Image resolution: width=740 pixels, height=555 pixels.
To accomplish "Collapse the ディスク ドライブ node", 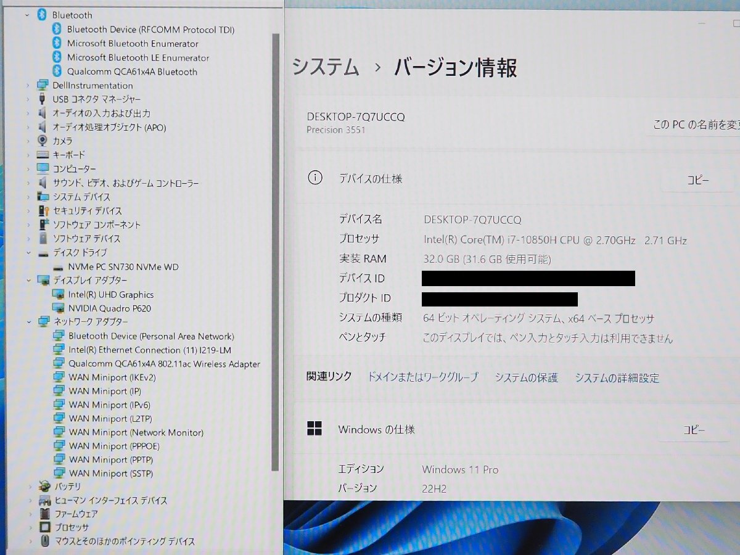I will tap(28, 253).
